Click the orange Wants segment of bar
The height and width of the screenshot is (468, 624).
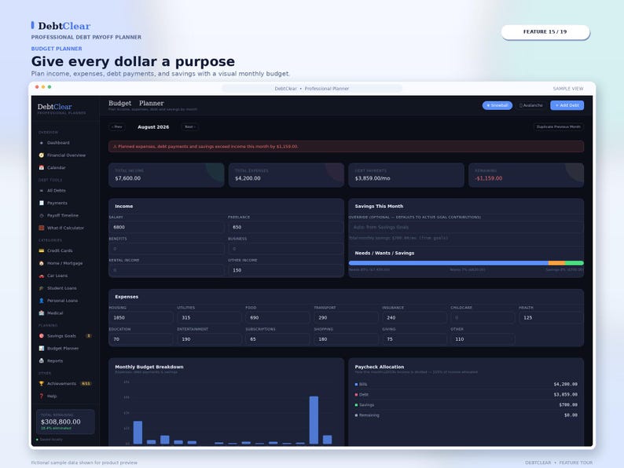(556, 263)
